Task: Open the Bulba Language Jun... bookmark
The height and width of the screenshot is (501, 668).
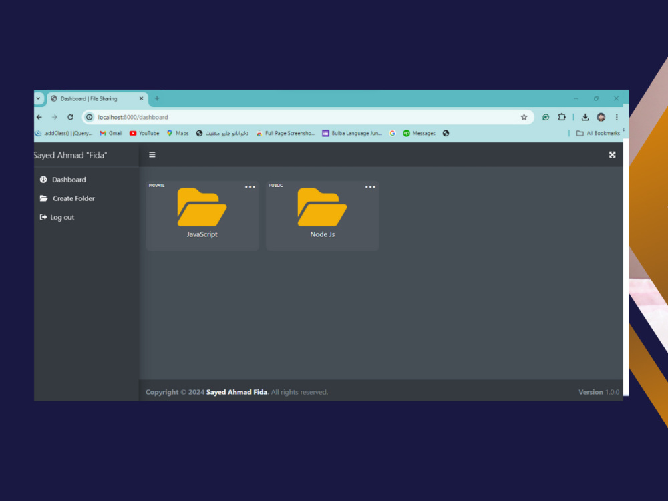Action: (x=352, y=134)
